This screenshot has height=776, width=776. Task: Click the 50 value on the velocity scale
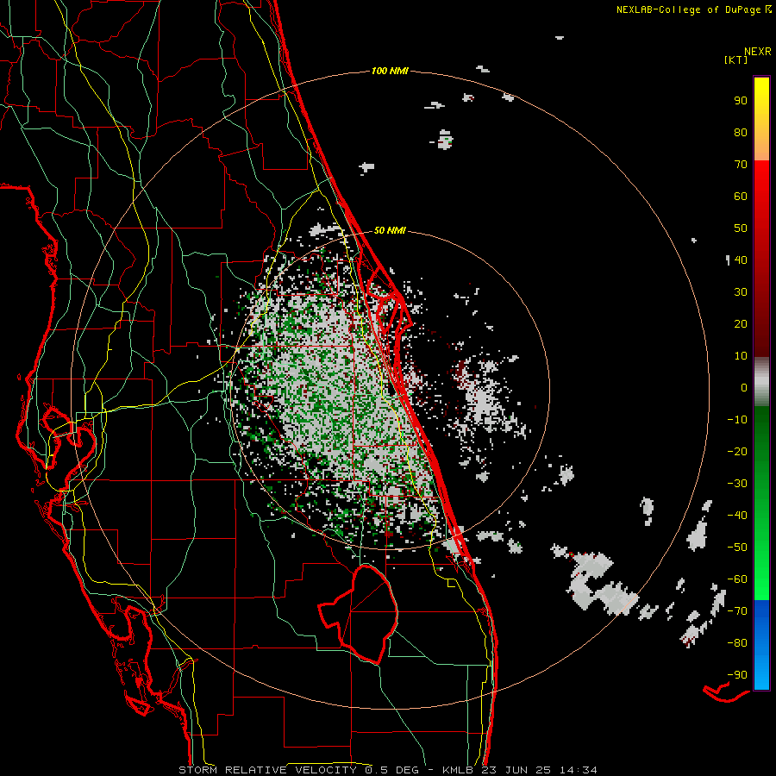coord(741,228)
